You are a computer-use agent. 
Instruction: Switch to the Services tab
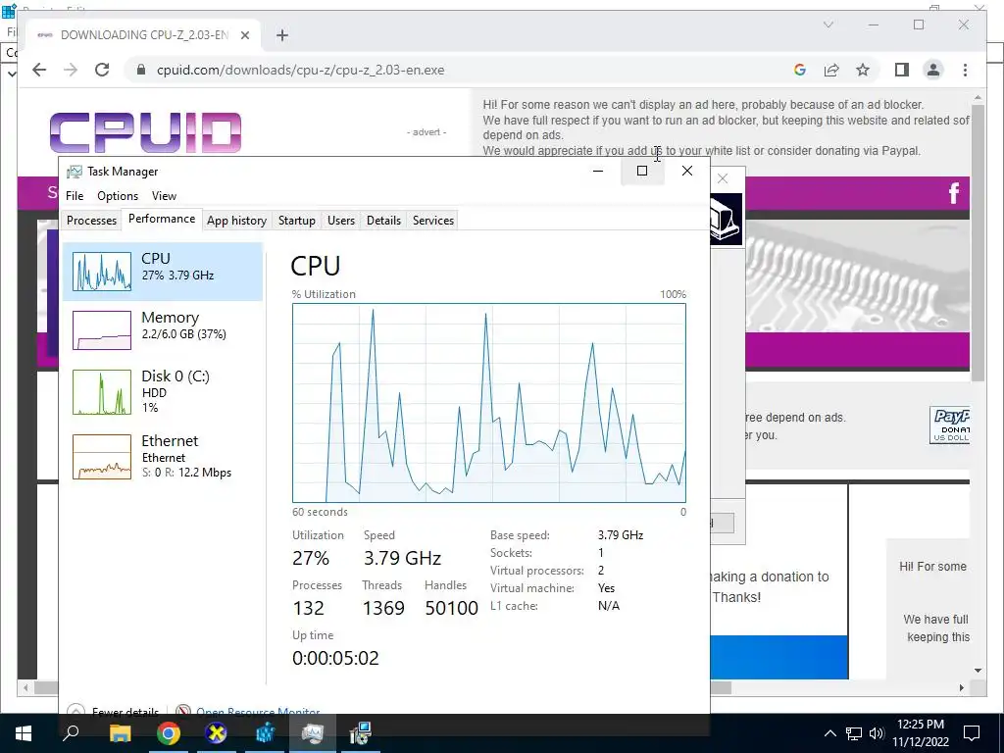[432, 221]
